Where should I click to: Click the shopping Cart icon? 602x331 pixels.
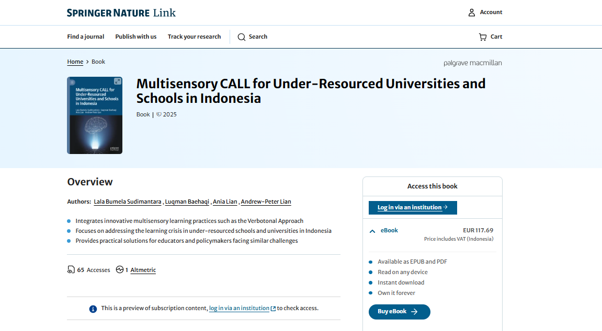(482, 37)
